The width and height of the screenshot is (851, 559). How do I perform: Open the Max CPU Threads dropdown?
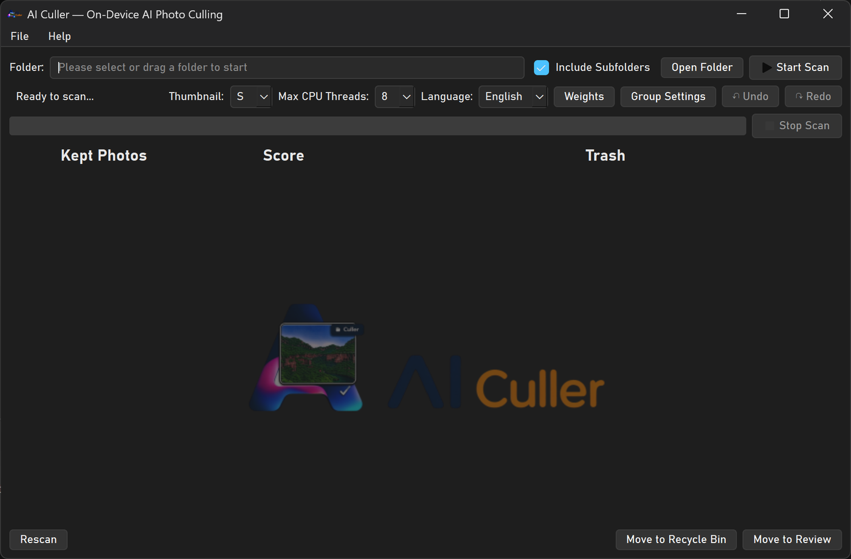394,97
